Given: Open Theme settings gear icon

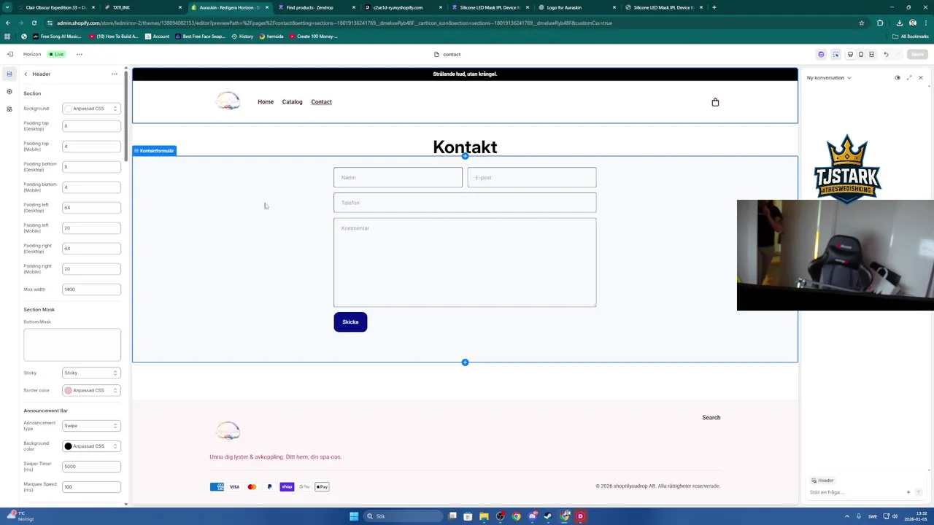Looking at the screenshot, I should pyautogui.click(x=9, y=91).
